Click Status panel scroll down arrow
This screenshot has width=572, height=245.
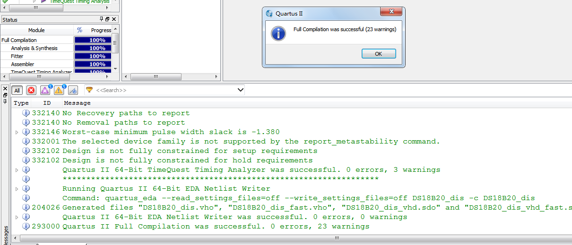coord(115,69)
